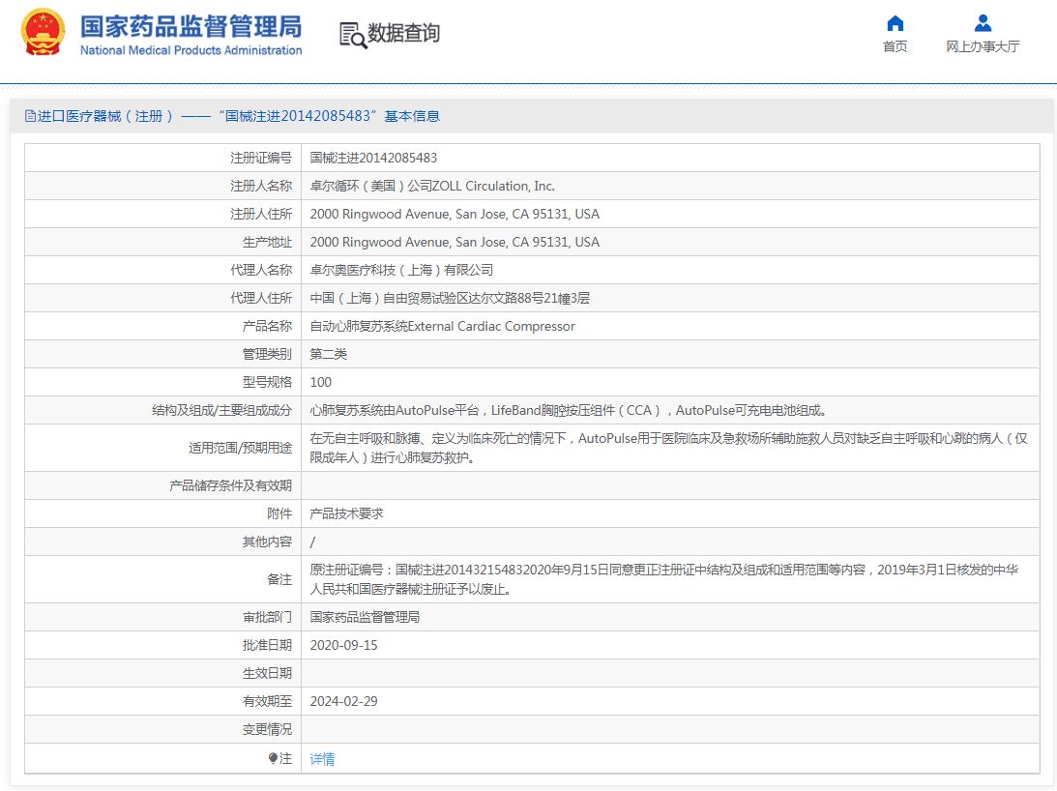Click the national emblem logo

(44, 32)
